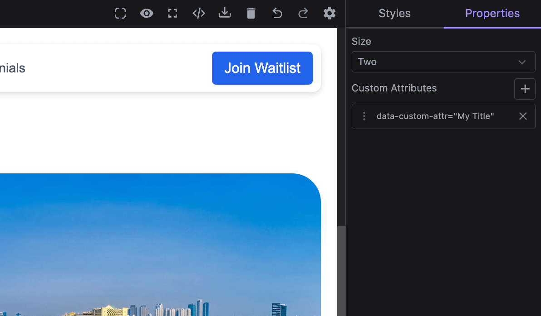The image size is (541, 316).
Task: Click the partially visible Testimonials nav link
Action: point(12,68)
